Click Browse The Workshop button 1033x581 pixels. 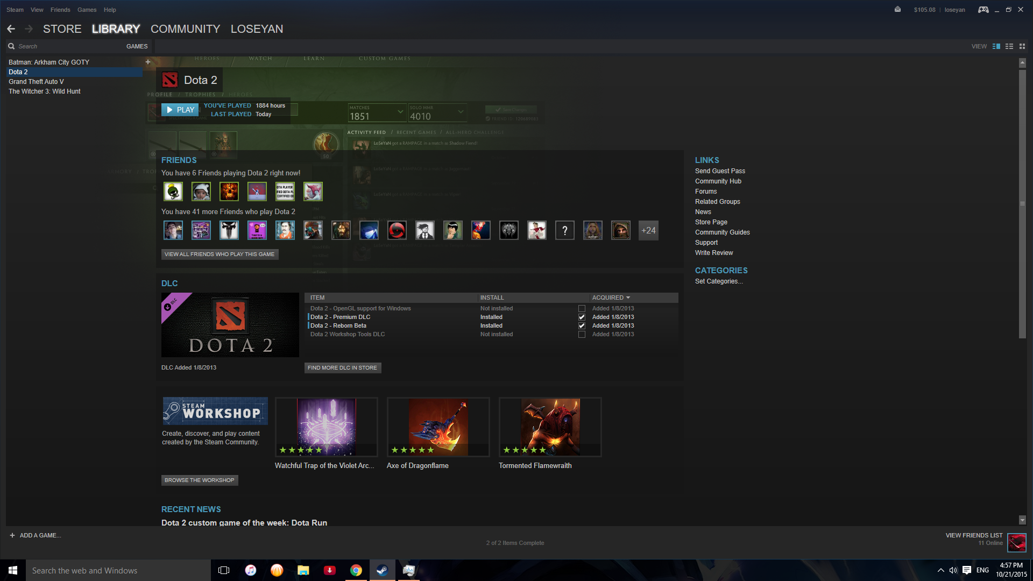(x=200, y=480)
